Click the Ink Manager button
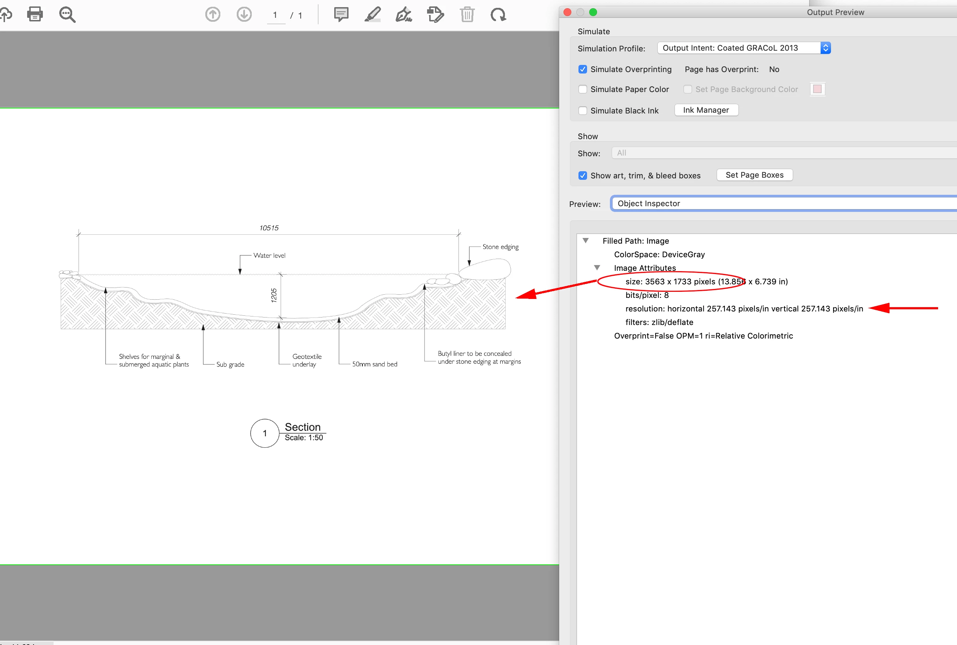The height and width of the screenshot is (645, 957). point(706,110)
